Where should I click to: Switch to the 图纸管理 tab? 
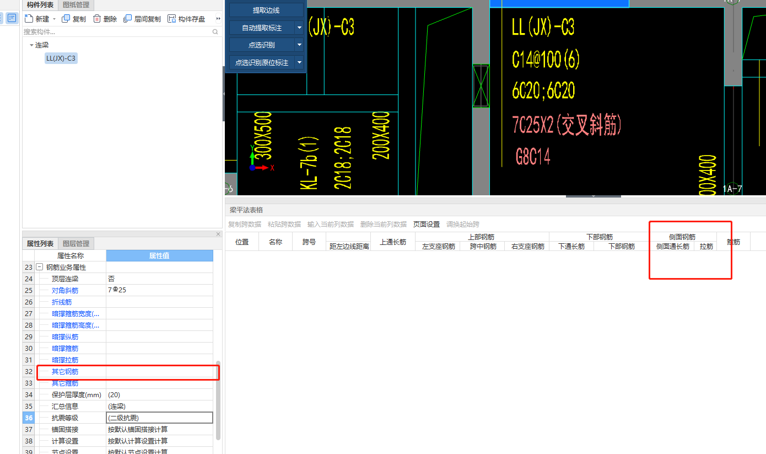click(75, 5)
